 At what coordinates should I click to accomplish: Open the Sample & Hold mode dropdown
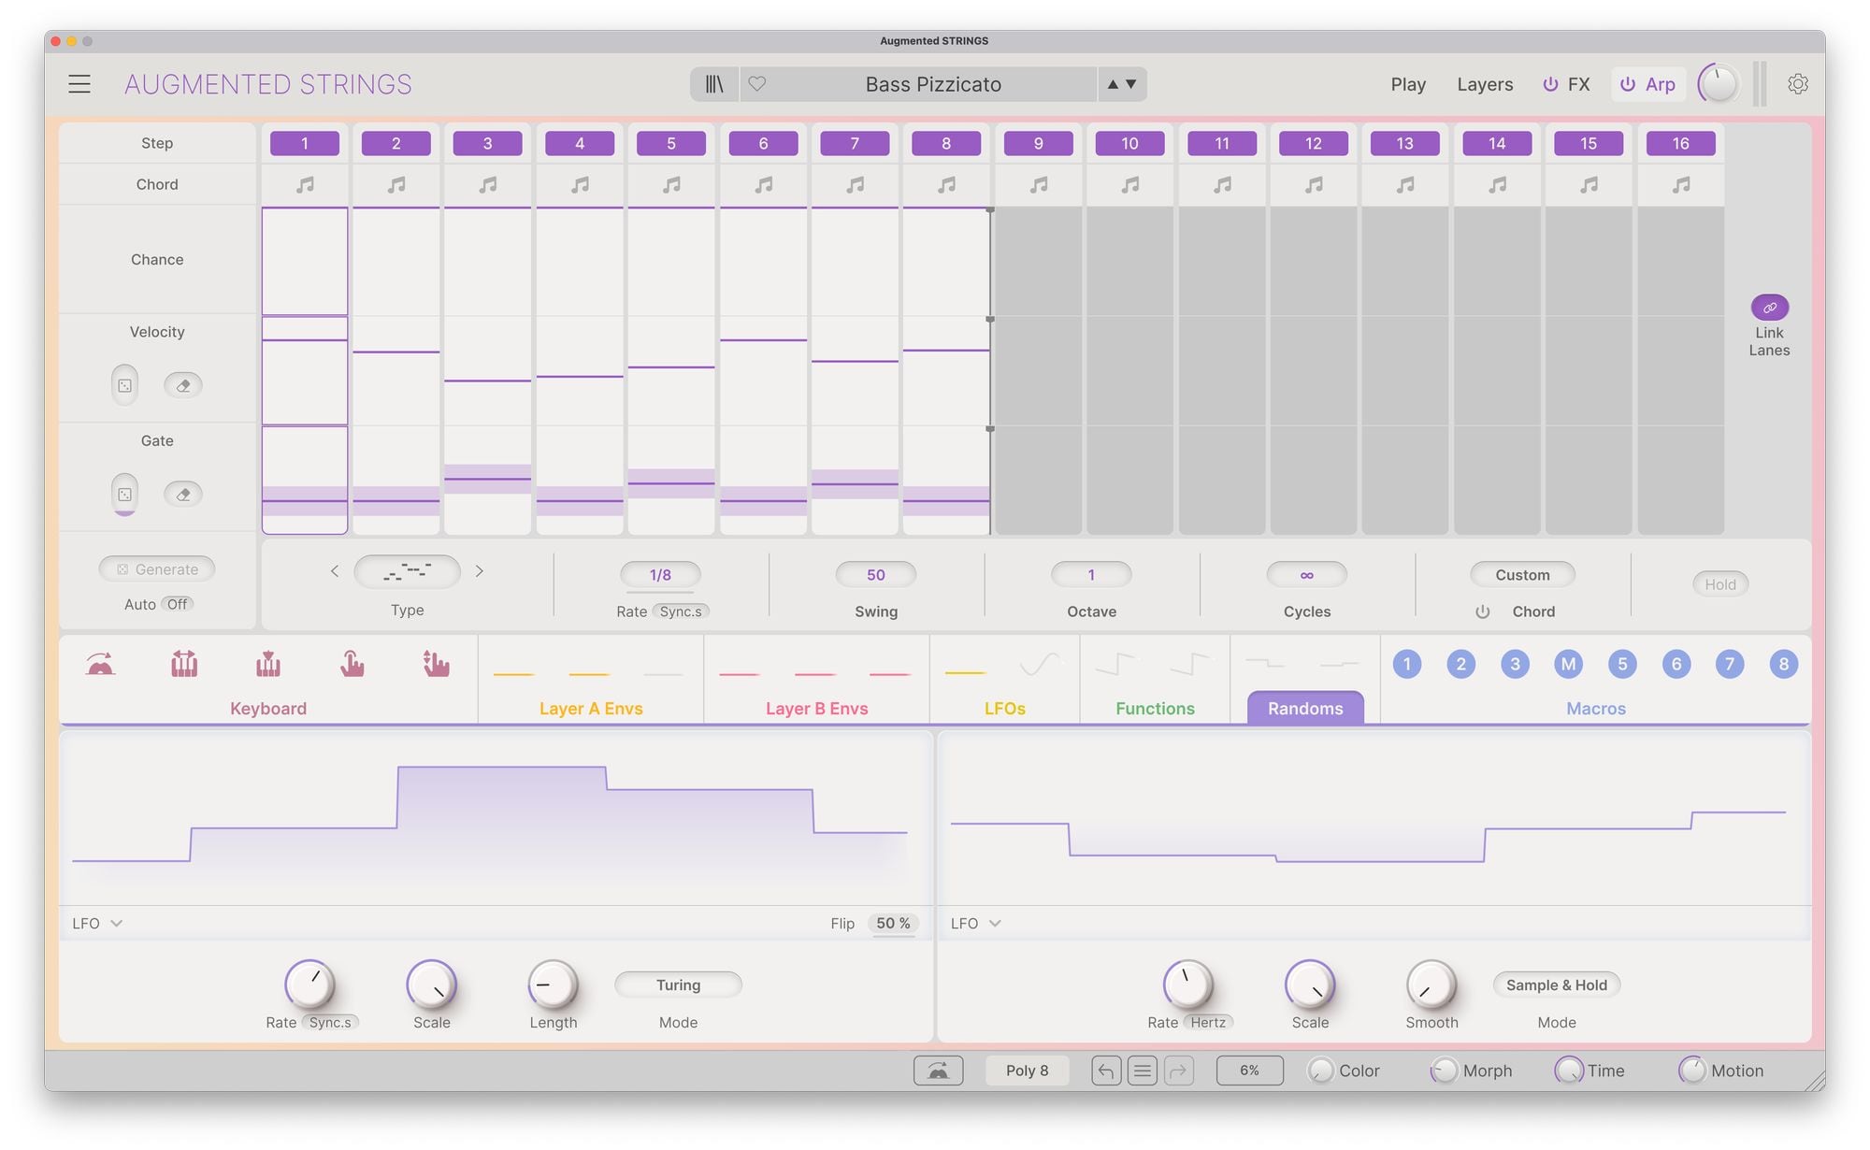1556,985
